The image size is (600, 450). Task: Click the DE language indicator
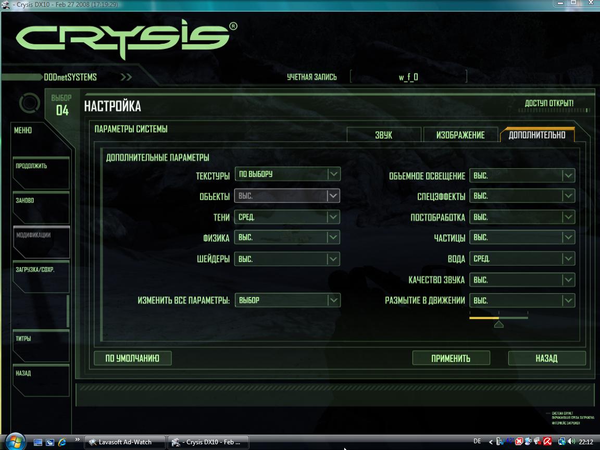[477, 441]
